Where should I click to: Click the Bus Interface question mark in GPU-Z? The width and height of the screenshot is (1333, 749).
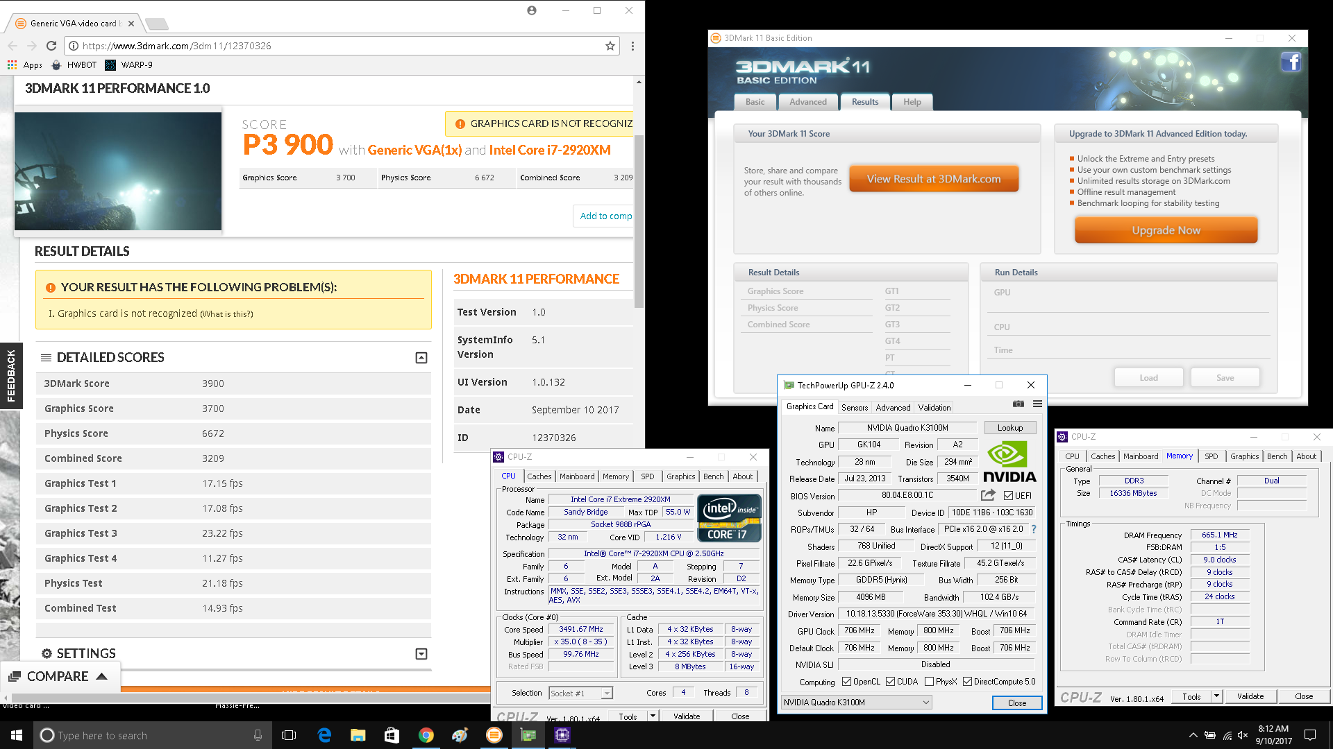[x=1034, y=529]
